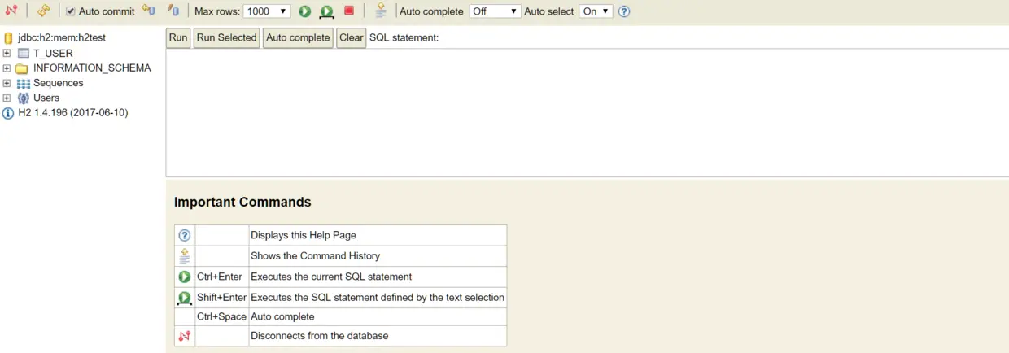Click the 'Displays this Help Page' text
The width and height of the screenshot is (1009, 353).
[304, 235]
